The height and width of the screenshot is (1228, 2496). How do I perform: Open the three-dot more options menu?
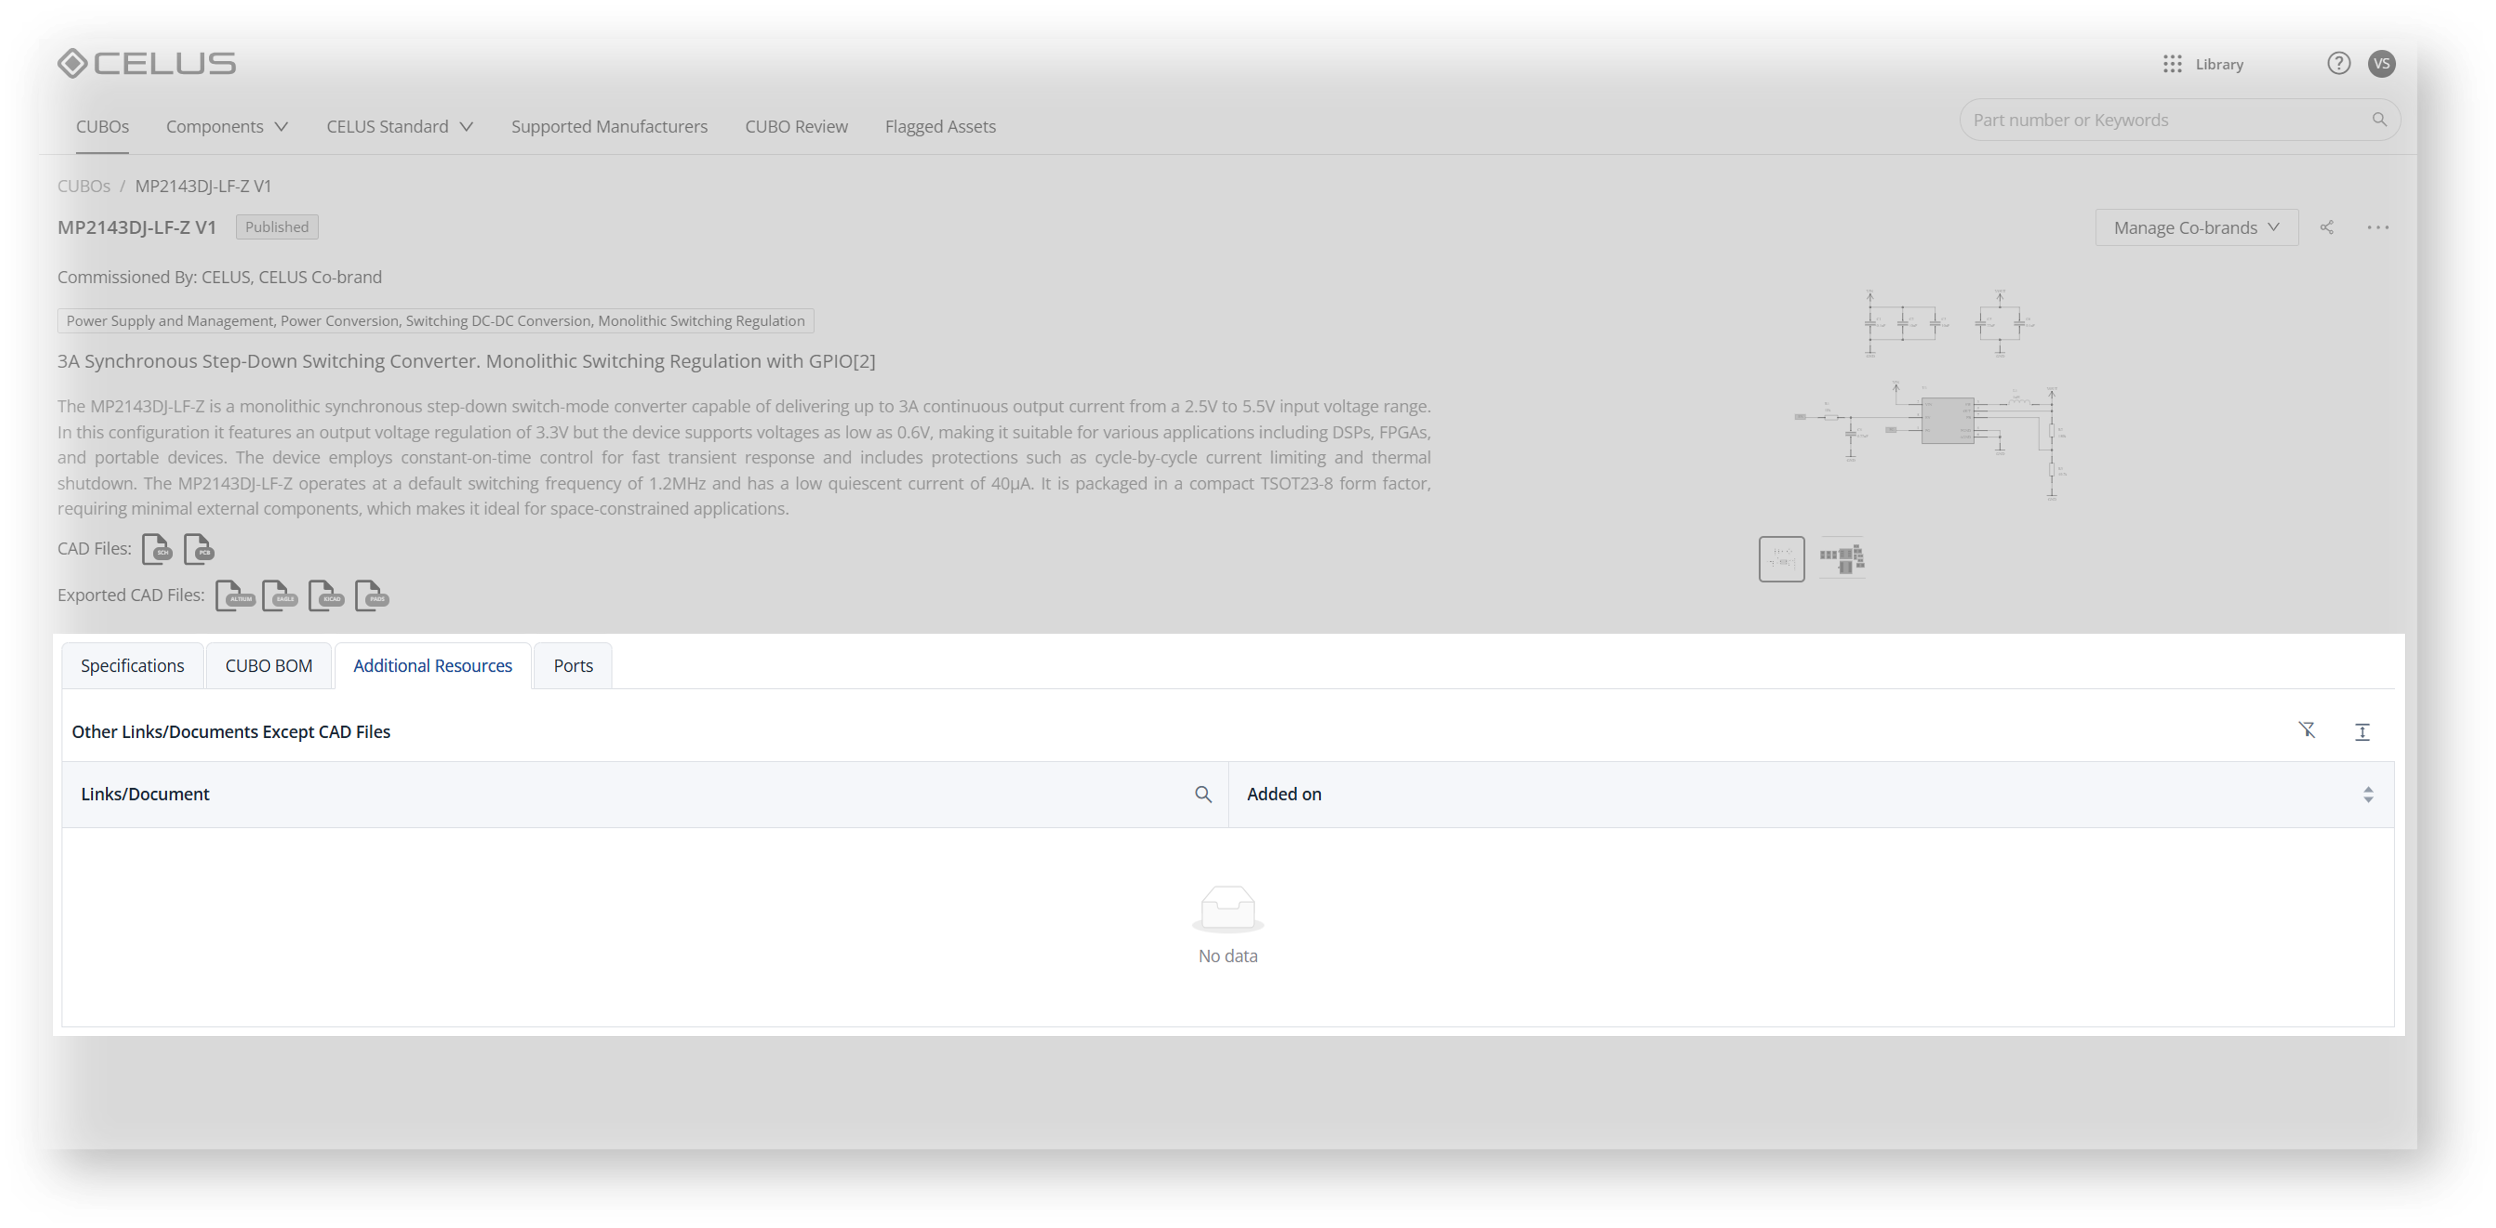tap(2378, 227)
